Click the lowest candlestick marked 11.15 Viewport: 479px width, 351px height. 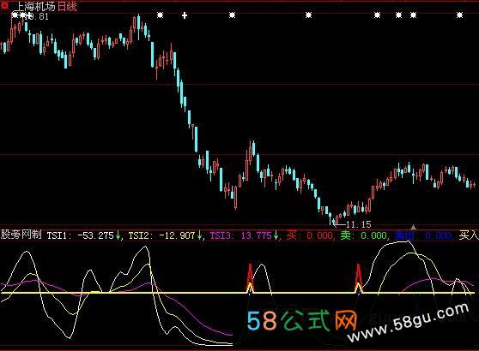point(333,221)
